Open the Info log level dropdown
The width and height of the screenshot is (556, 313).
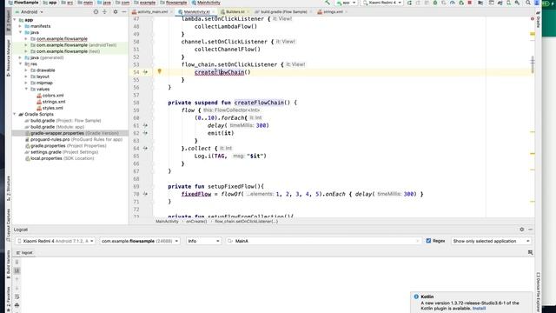(203, 241)
